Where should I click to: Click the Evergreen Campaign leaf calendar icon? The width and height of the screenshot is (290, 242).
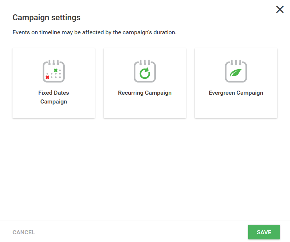(236, 71)
